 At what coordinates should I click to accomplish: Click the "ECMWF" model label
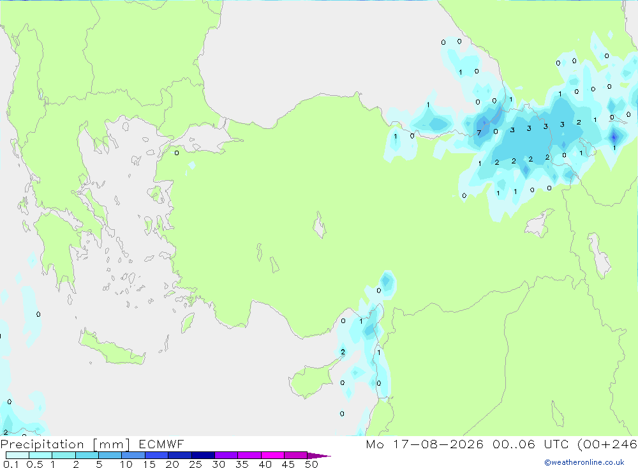click(x=161, y=444)
